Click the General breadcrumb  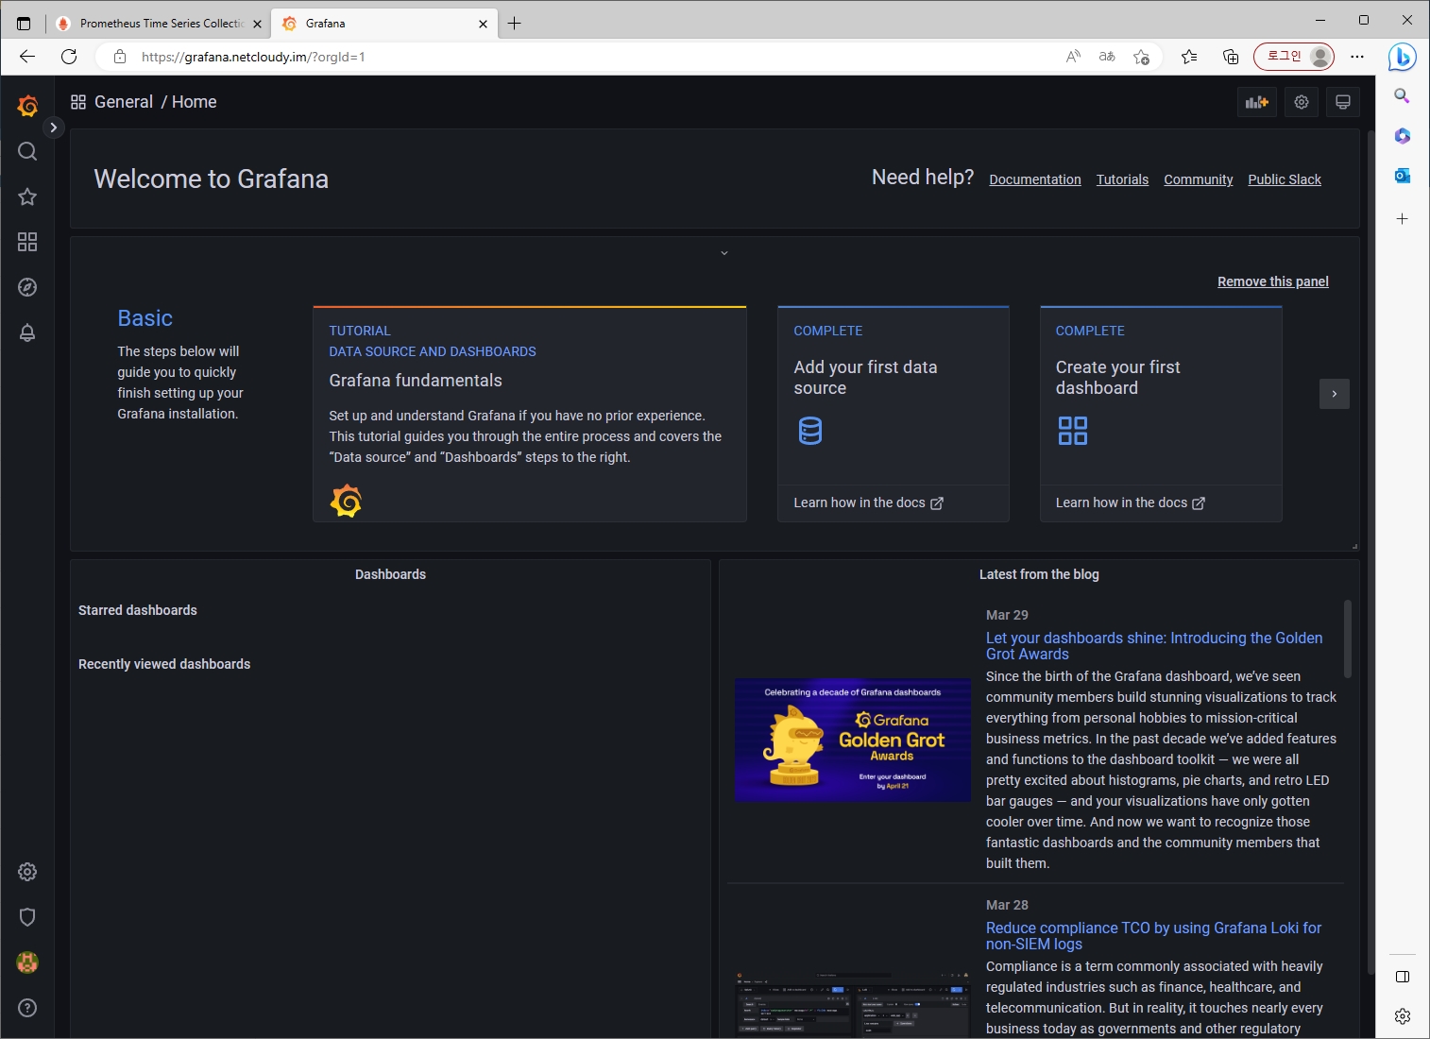point(124,102)
